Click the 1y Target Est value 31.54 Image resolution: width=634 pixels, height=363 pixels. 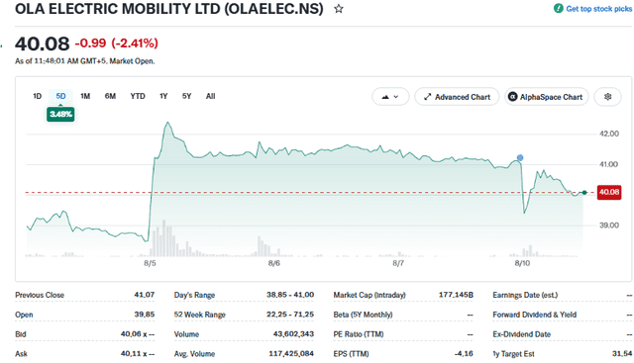tap(622, 354)
